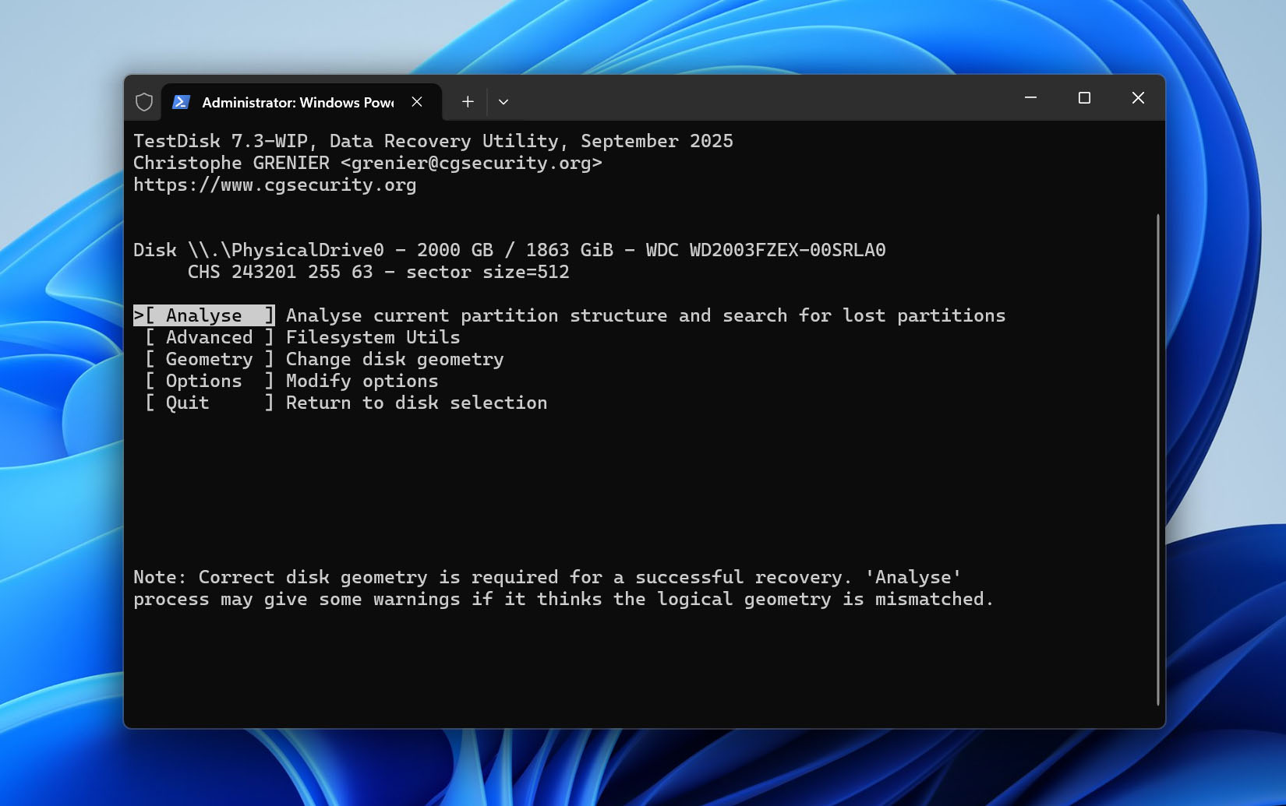Close the terminal window

(x=1138, y=97)
